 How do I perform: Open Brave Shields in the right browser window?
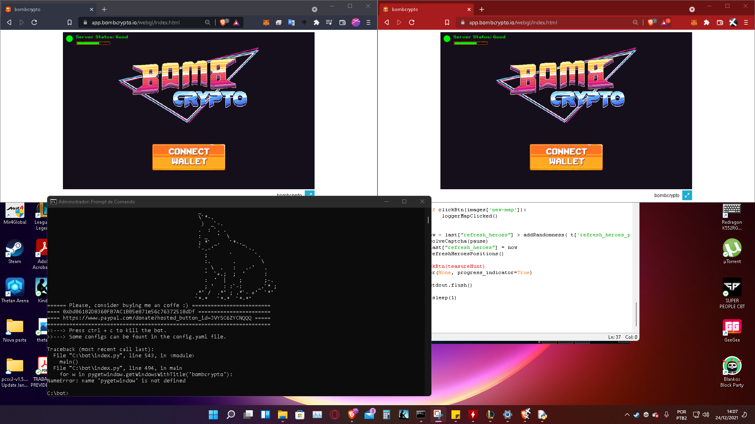coord(651,22)
